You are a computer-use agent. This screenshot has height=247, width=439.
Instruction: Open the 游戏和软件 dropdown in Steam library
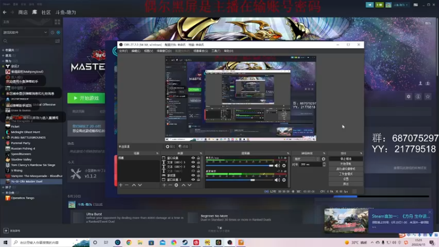point(25,32)
